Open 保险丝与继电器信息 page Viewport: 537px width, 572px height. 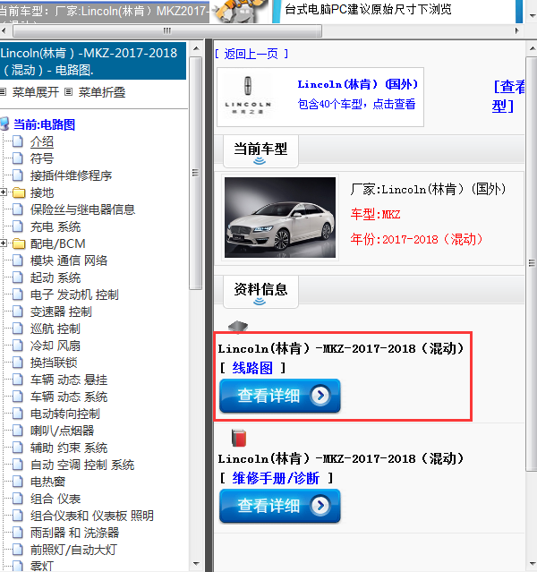83,209
